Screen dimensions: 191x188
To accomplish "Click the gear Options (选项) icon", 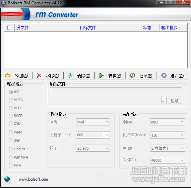I will (x=164, y=75).
